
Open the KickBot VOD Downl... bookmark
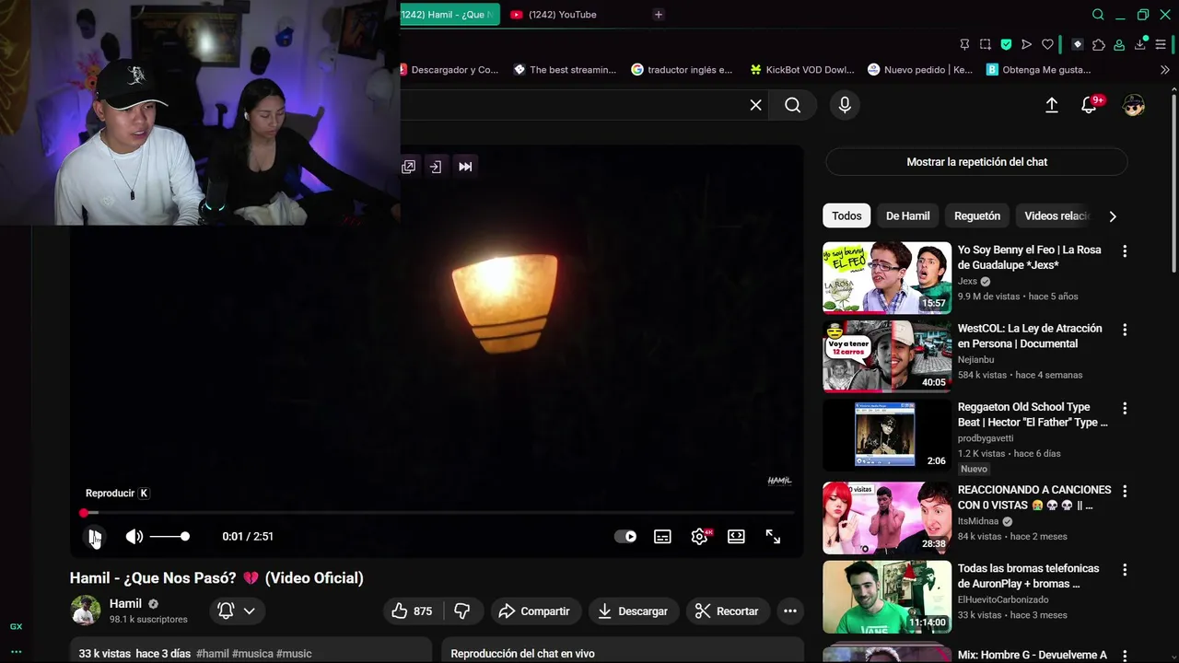[x=802, y=70]
